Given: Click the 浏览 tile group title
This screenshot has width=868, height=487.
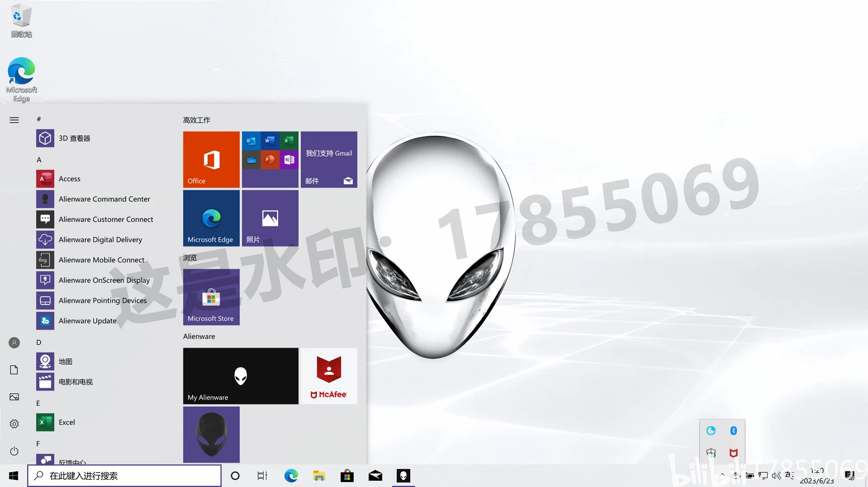Looking at the screenshot, I should pyautogui.click(x=190, y=258).
